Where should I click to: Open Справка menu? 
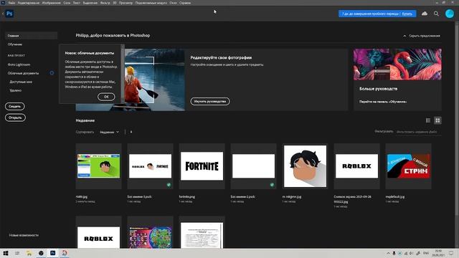tap(185, 3)
